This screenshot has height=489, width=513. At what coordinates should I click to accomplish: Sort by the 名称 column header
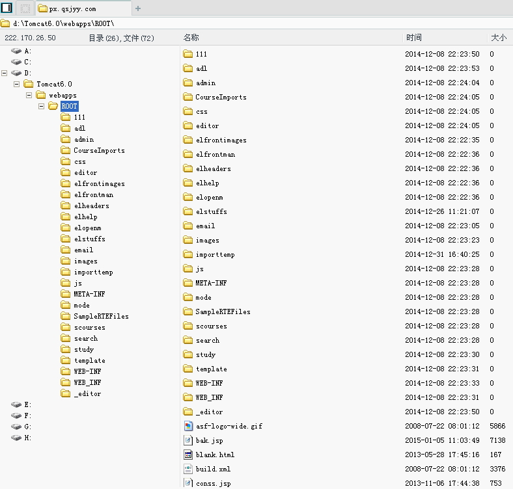pos(191,38)
